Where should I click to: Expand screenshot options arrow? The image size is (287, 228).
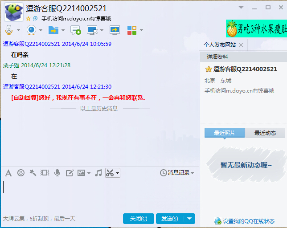(x=117, y=173)
